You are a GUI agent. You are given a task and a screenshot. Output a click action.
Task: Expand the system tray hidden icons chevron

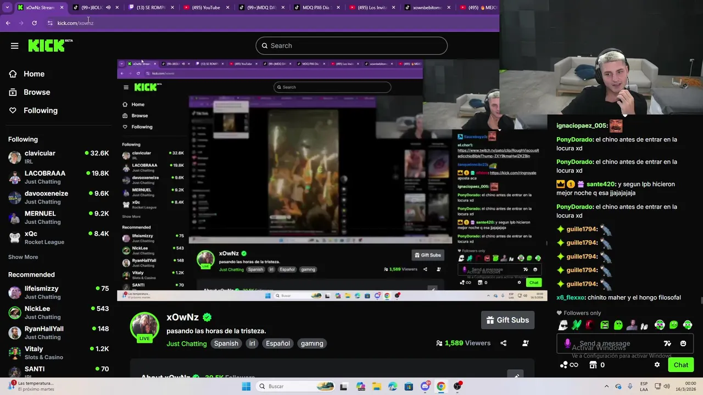(x=606, y=386)
